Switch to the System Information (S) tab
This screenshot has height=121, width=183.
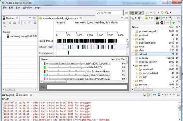click(x=165, y=18)
